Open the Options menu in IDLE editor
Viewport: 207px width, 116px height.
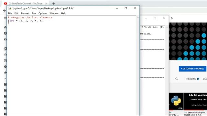(x=43, y=14)
